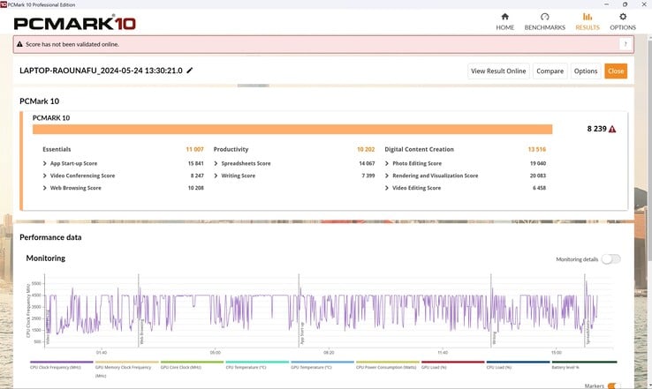Viewport: 652px width, 389px height.
Task: Open the Options gear icon
Action: pyautogui.click(x=623, y=17)
